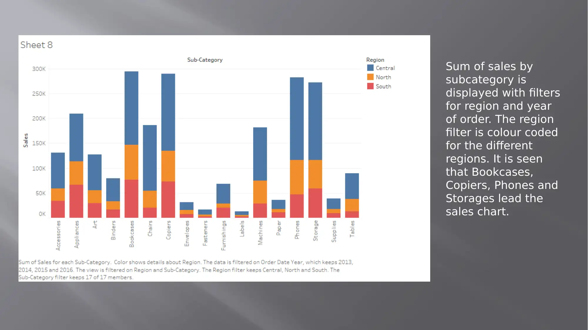Click the 'Sales' y-axis title
The height and width of the screenshot is (330, 588).
[26, 140]
